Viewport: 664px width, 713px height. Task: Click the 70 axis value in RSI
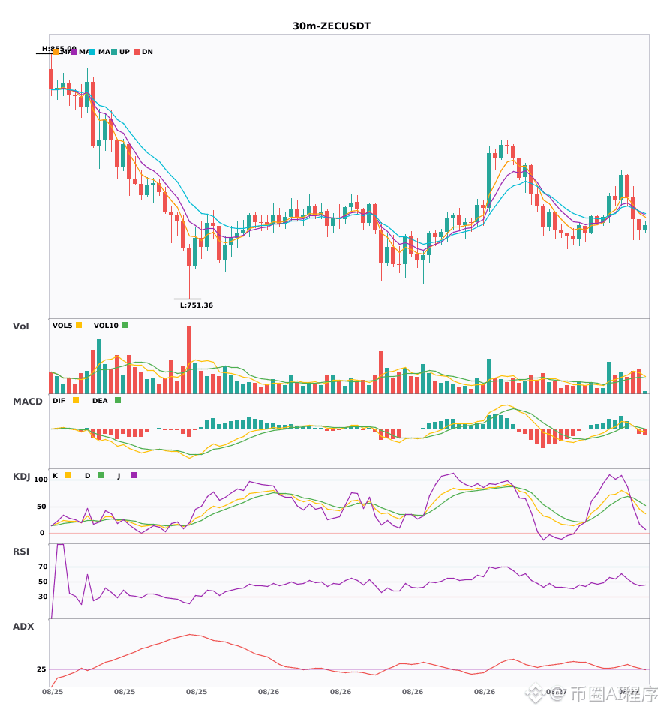(43, 567)
